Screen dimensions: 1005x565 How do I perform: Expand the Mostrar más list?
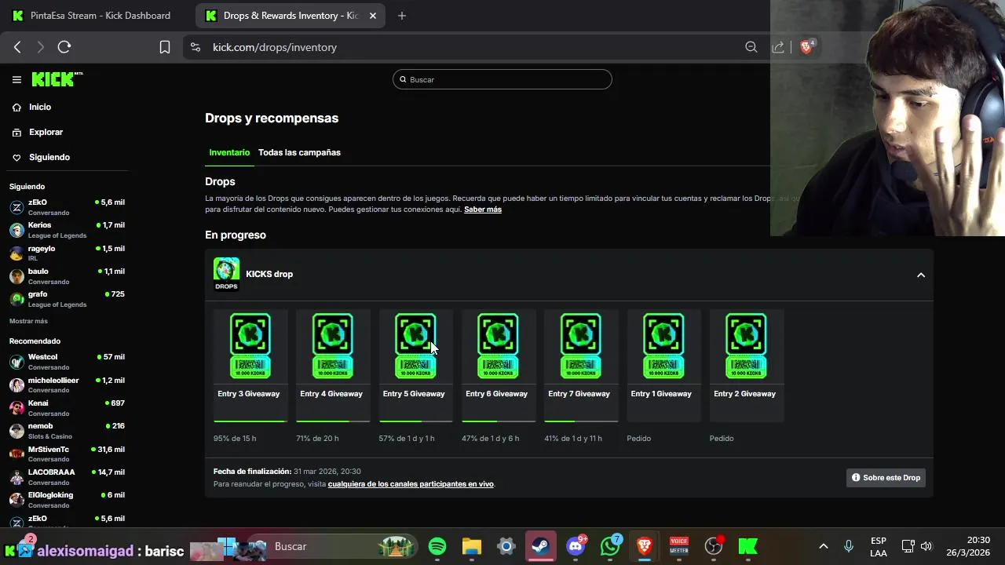[x=28, y=321]
